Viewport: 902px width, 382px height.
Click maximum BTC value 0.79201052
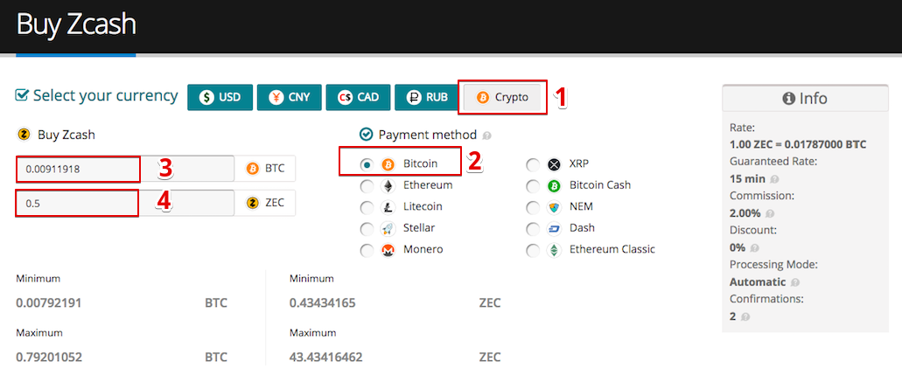pos(49,358)
